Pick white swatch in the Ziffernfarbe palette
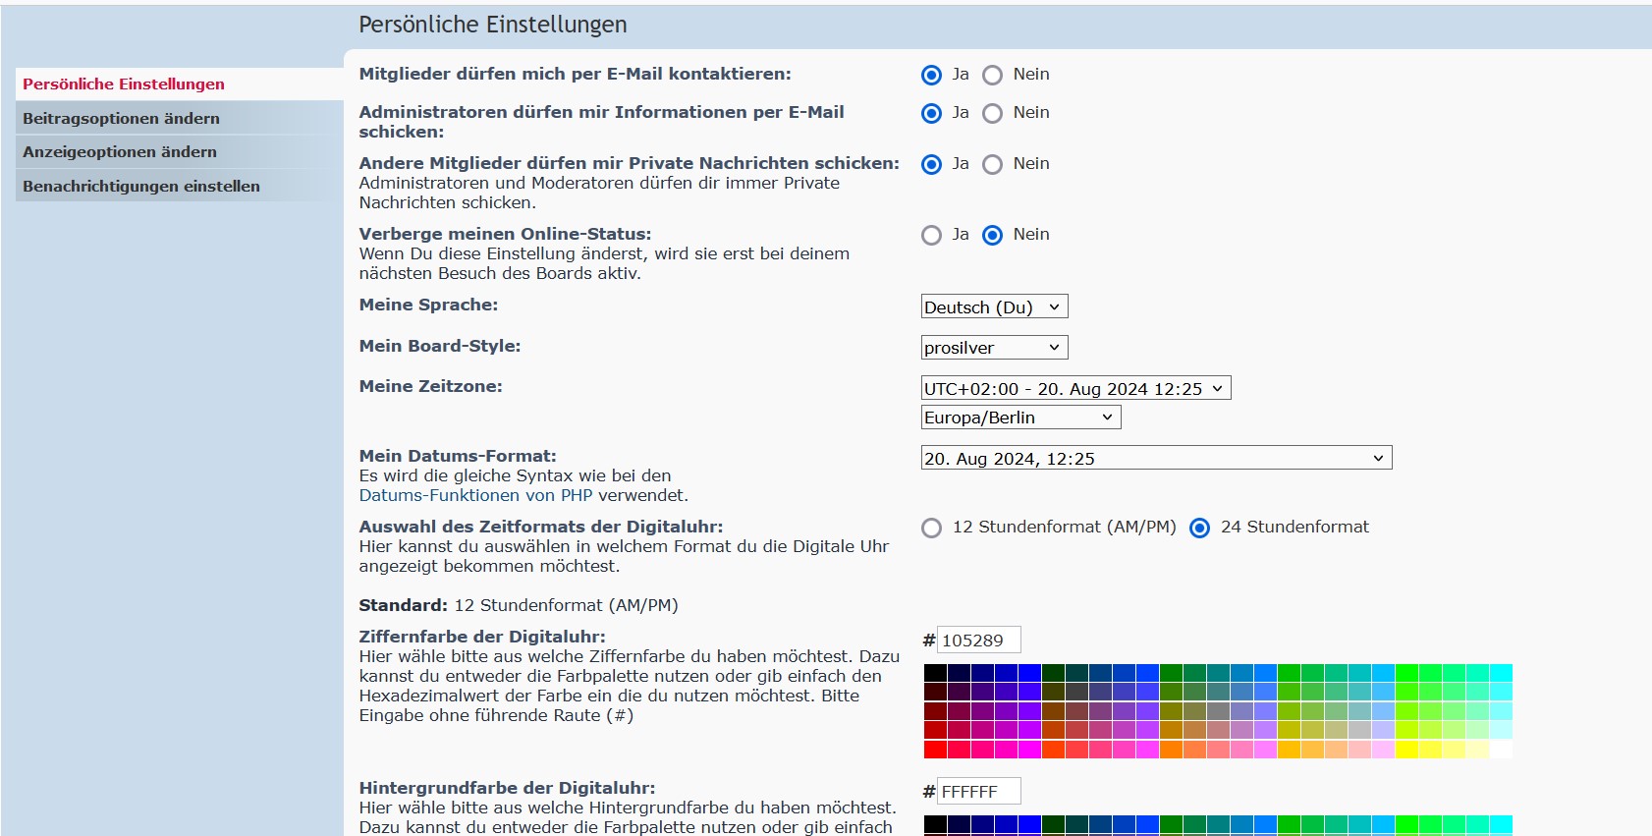 point(1501,750)
